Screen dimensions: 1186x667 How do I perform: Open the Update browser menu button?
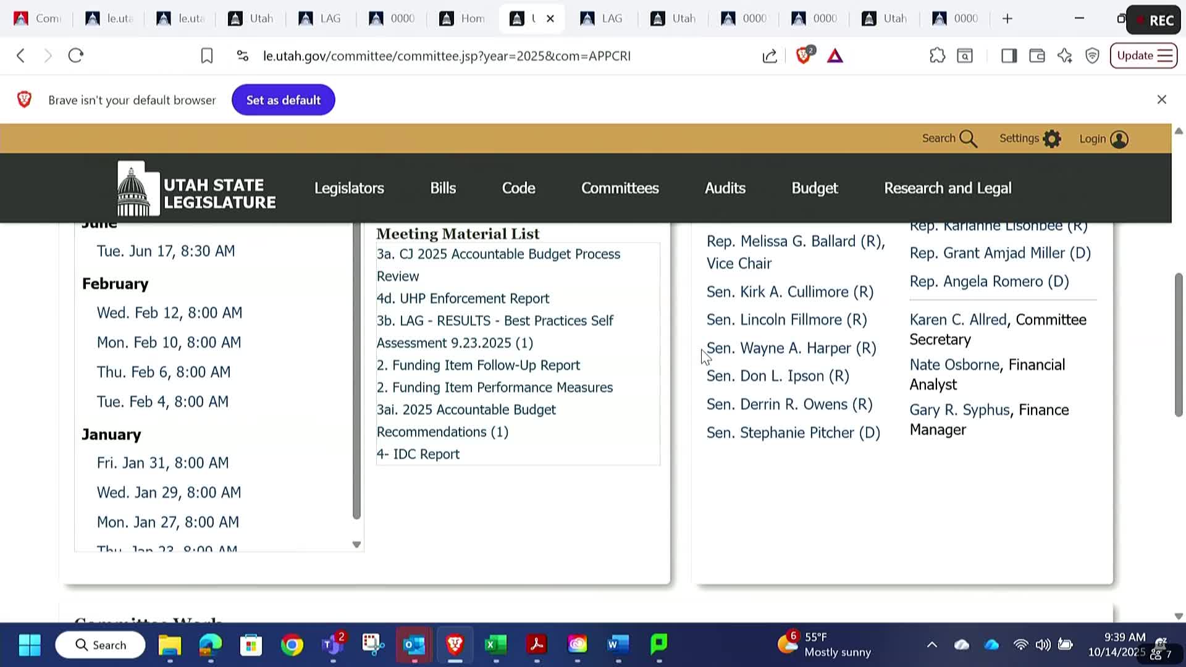coord(1143,56)
